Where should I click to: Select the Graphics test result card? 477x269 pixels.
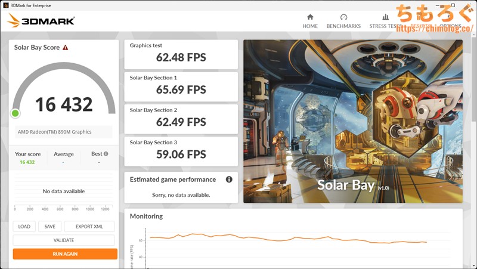click(181, 54)
